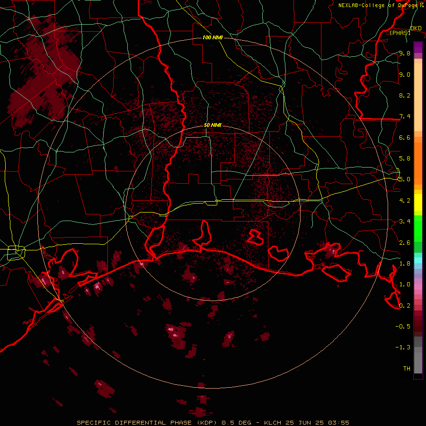
Task: Click the 6.6 scale value
Action: point(405,137)
